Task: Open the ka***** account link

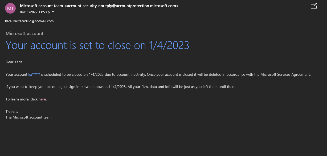Action: click(34, 74)
